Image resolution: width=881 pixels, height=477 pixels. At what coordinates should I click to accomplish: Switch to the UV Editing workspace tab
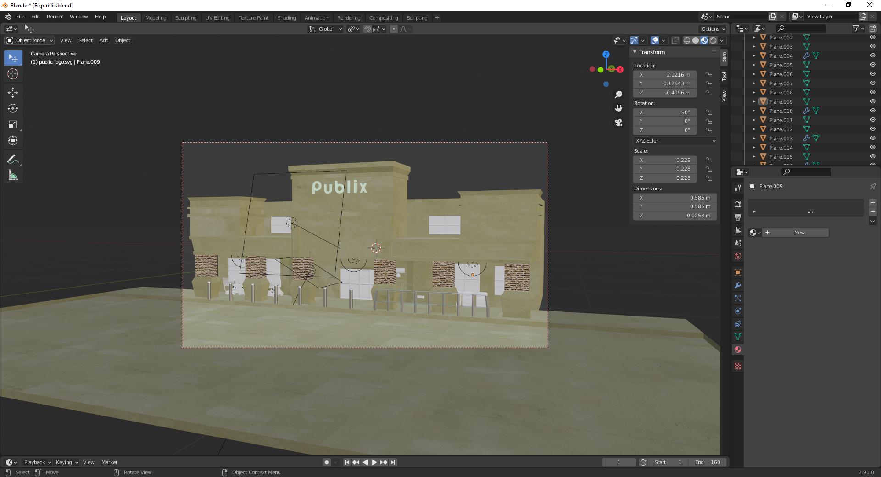click(217, 18)
